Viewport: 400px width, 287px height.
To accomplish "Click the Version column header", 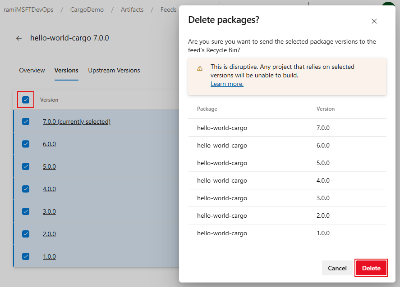I will coord(49,99).
